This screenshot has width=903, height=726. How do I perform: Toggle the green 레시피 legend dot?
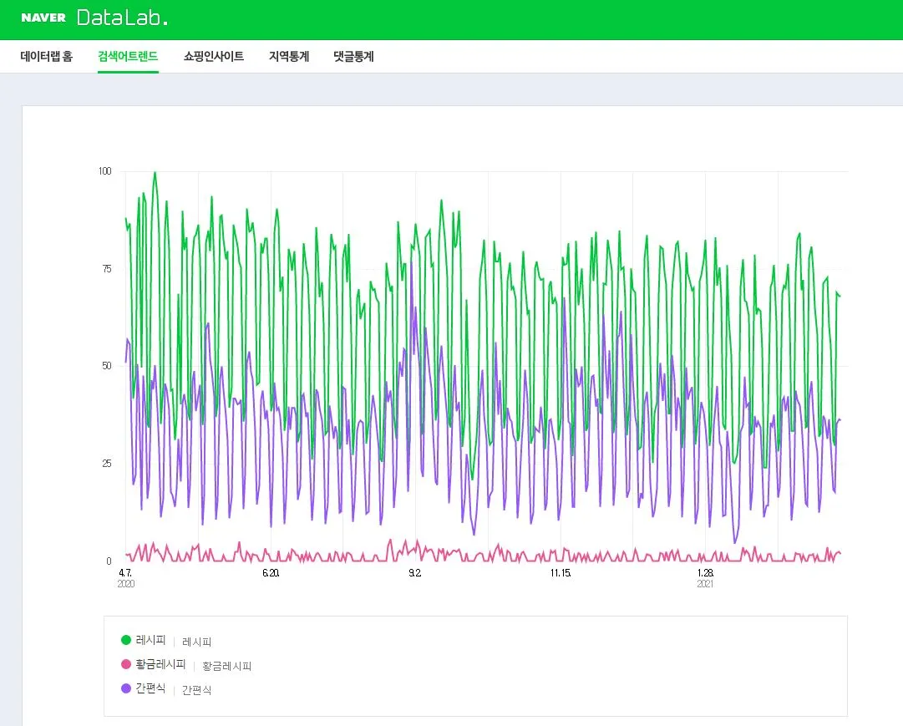coord(126,640)
